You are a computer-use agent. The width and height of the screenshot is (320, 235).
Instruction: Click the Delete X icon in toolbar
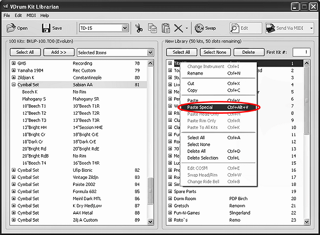click(x=178, y=28)
